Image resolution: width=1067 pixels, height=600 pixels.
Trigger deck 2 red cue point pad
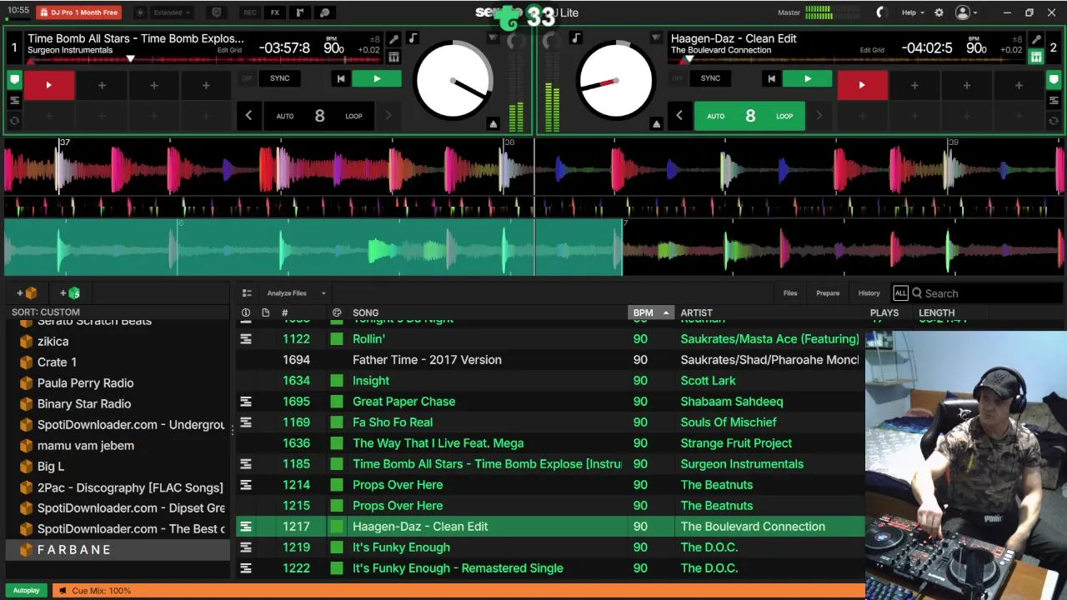(862, 85)
